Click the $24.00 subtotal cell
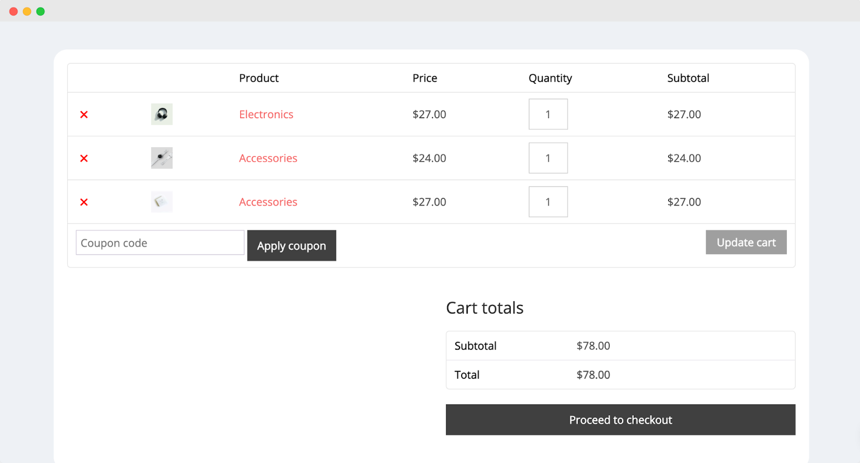 [684, 158]
